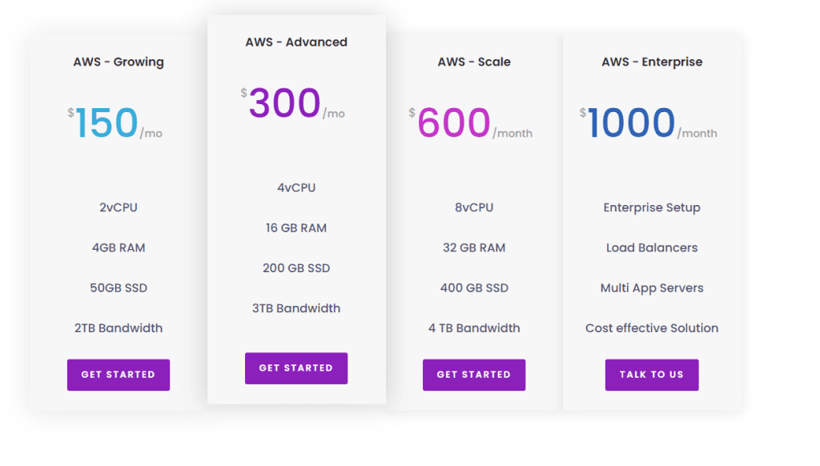Click the 400 GB SSD feature
The image size is (820, 466).
[x=474, y=287]
